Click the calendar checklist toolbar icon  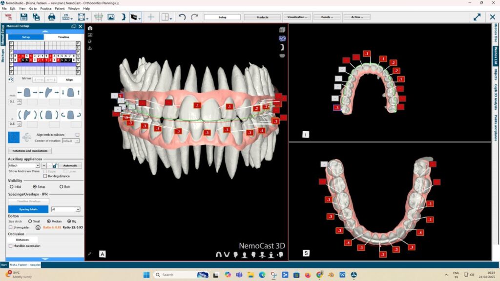click(8, 17)
